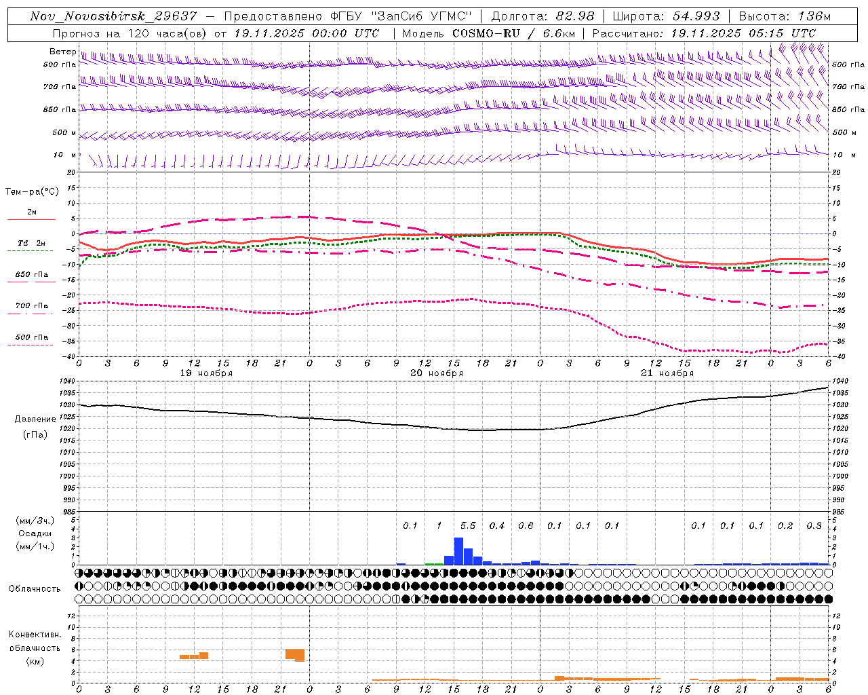Click the "0.6" three-hour precipitation total

(526, 526)
